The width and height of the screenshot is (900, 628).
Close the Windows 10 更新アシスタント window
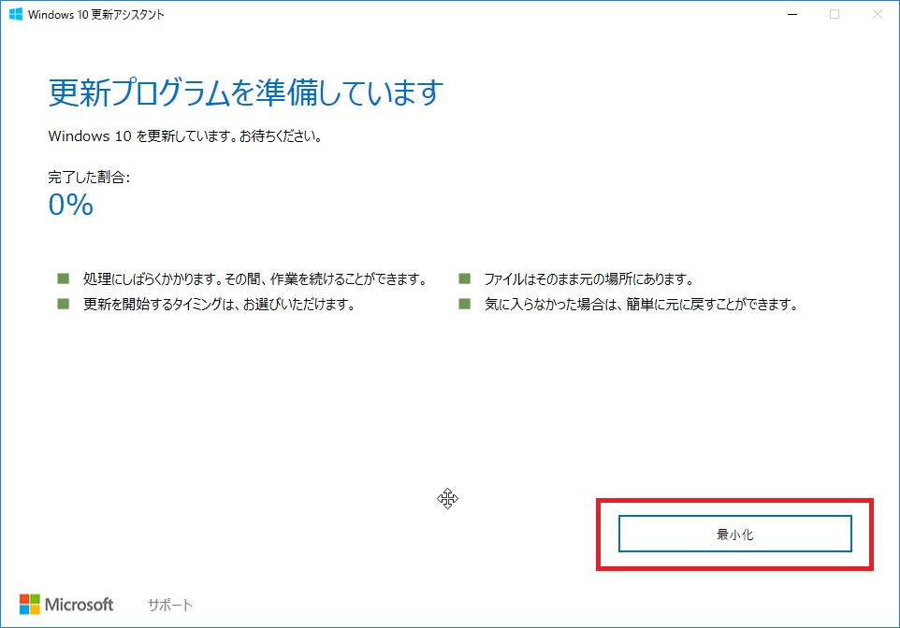877,14
